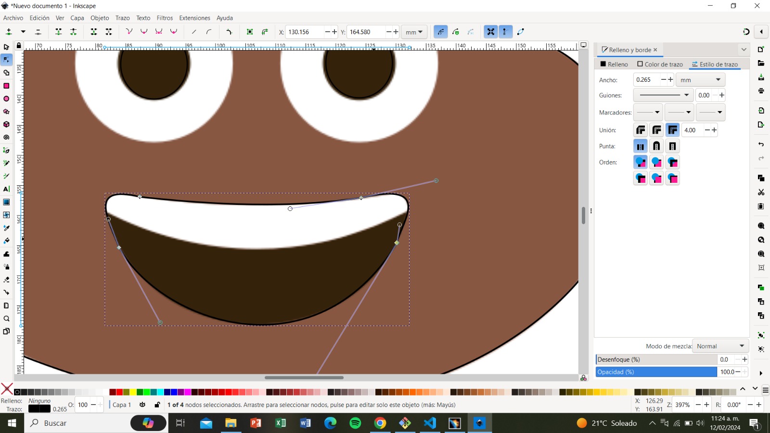The image size is (770, 433).
Task: Toggle the snapping control button
Action: click(746, 32)
